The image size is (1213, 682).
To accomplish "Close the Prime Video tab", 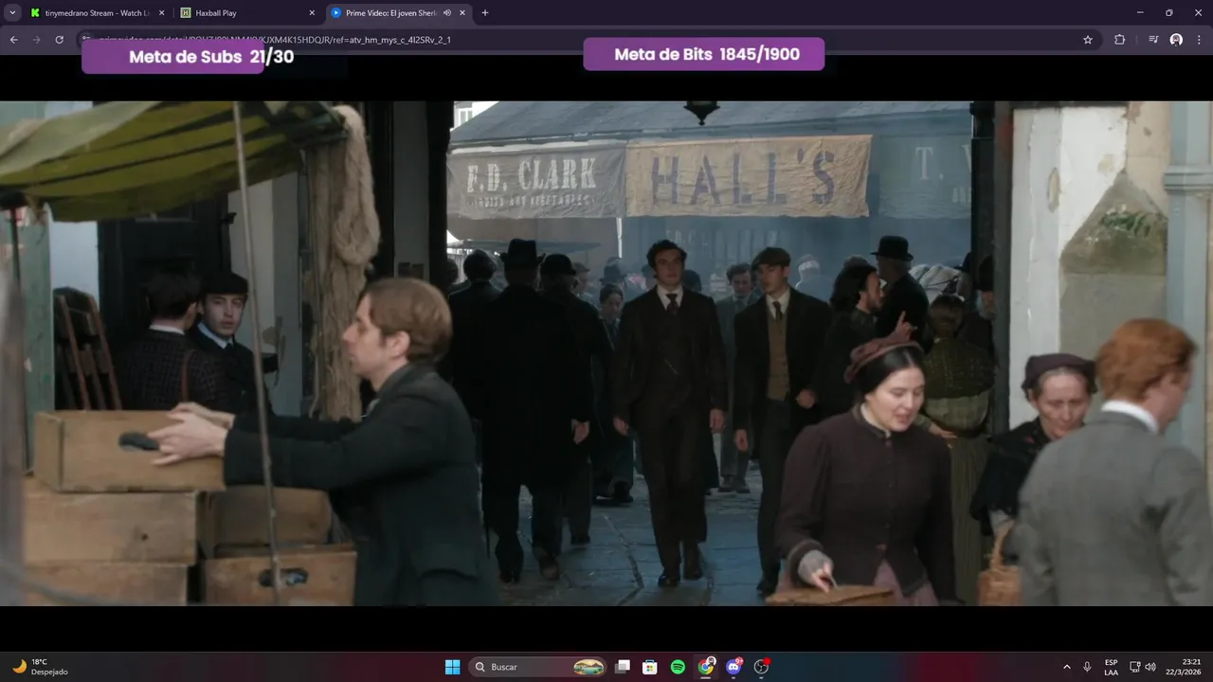I will coord(462,13).
